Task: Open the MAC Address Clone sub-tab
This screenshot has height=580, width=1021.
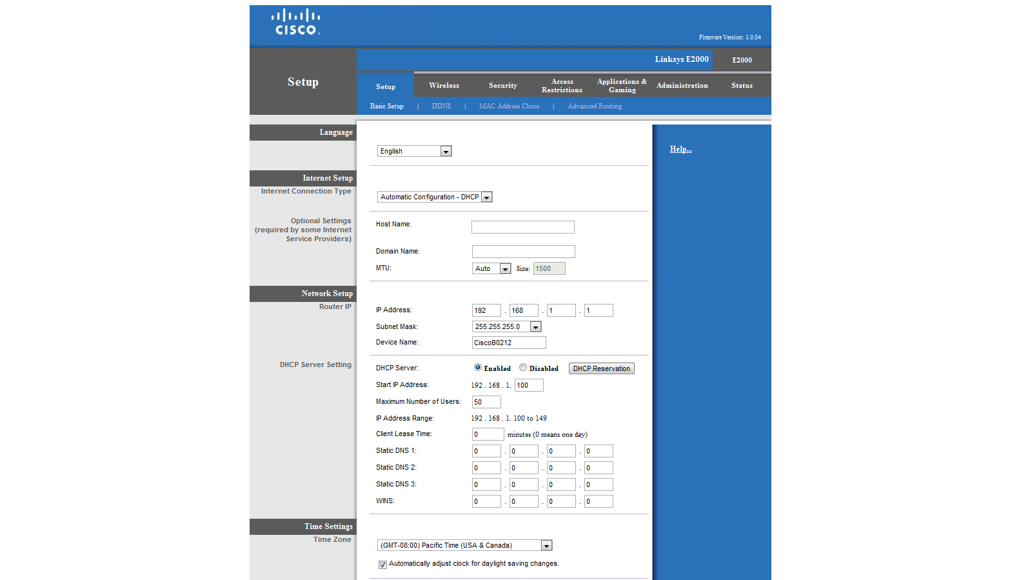Action: 509,106
